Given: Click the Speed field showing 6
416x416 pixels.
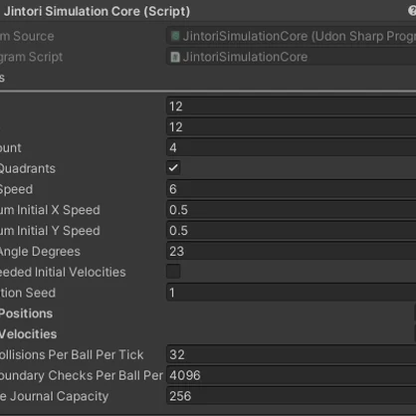Looking at the screenshot, I should [x=291, y=189].
